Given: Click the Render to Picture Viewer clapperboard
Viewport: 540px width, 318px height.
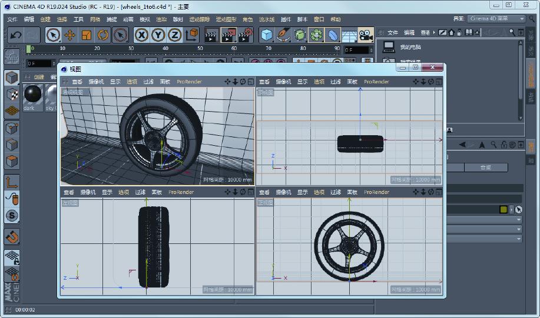Looking at the screenshot, I should point(228,35).
